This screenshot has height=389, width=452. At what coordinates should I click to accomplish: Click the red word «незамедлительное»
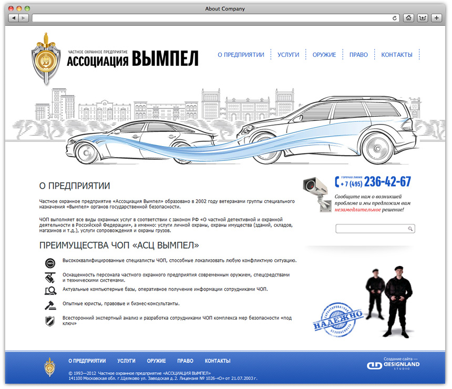357,210
